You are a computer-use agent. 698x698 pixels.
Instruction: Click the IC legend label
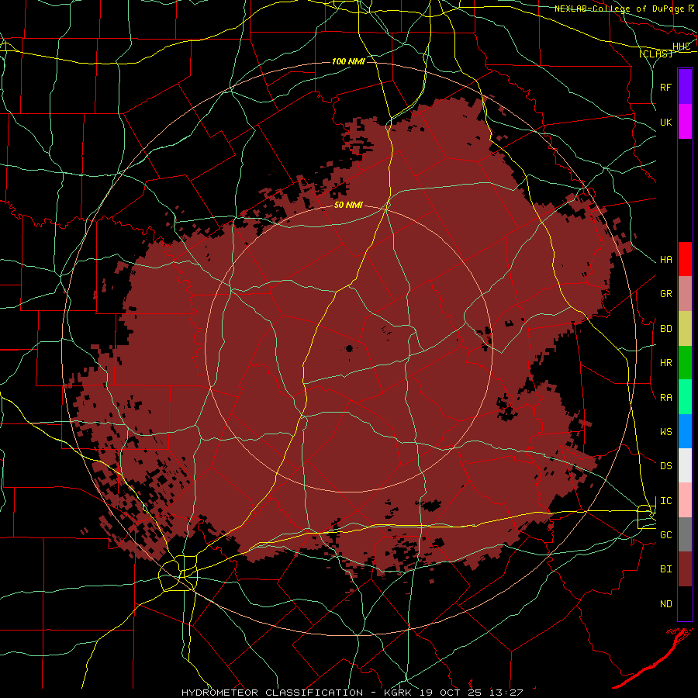point(665,501)
